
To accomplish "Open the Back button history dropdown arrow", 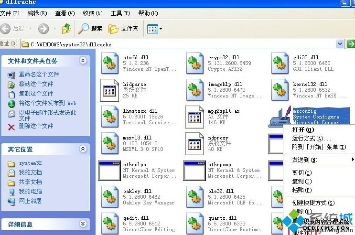I will coord(30,29).
